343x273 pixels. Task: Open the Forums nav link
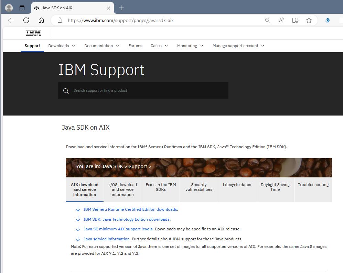(x=135, y=46)
